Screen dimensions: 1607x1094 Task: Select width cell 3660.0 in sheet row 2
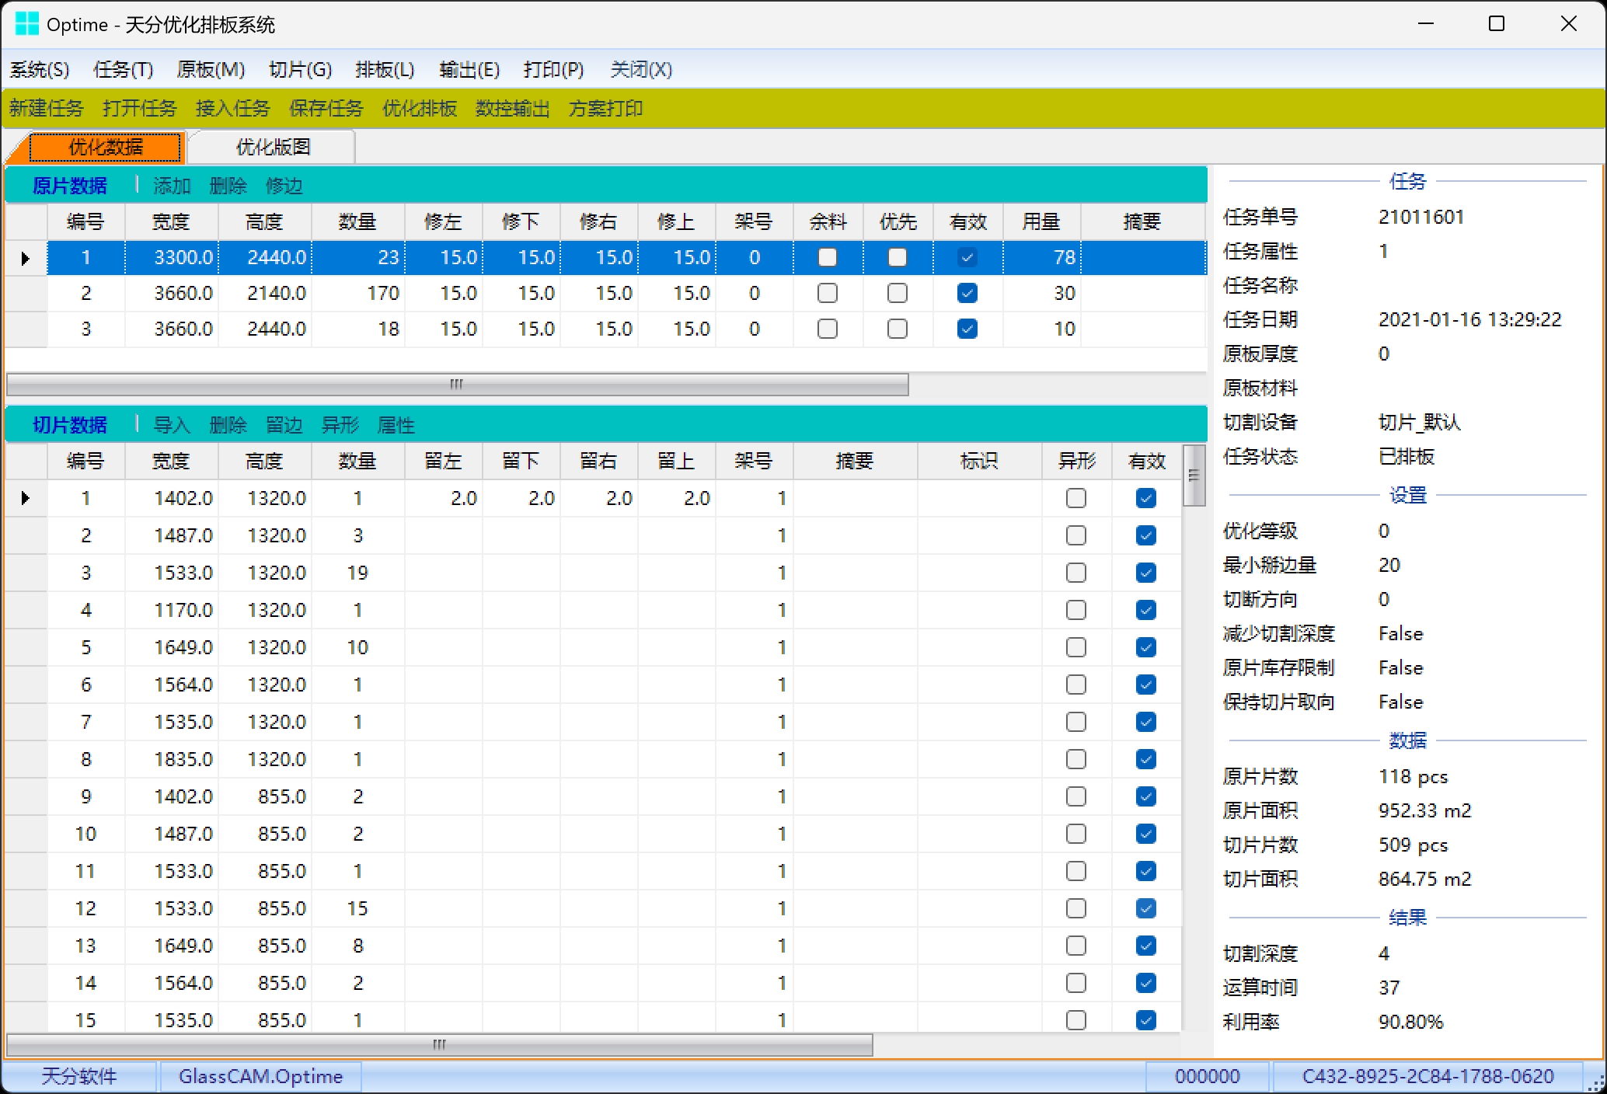point(172,293)
